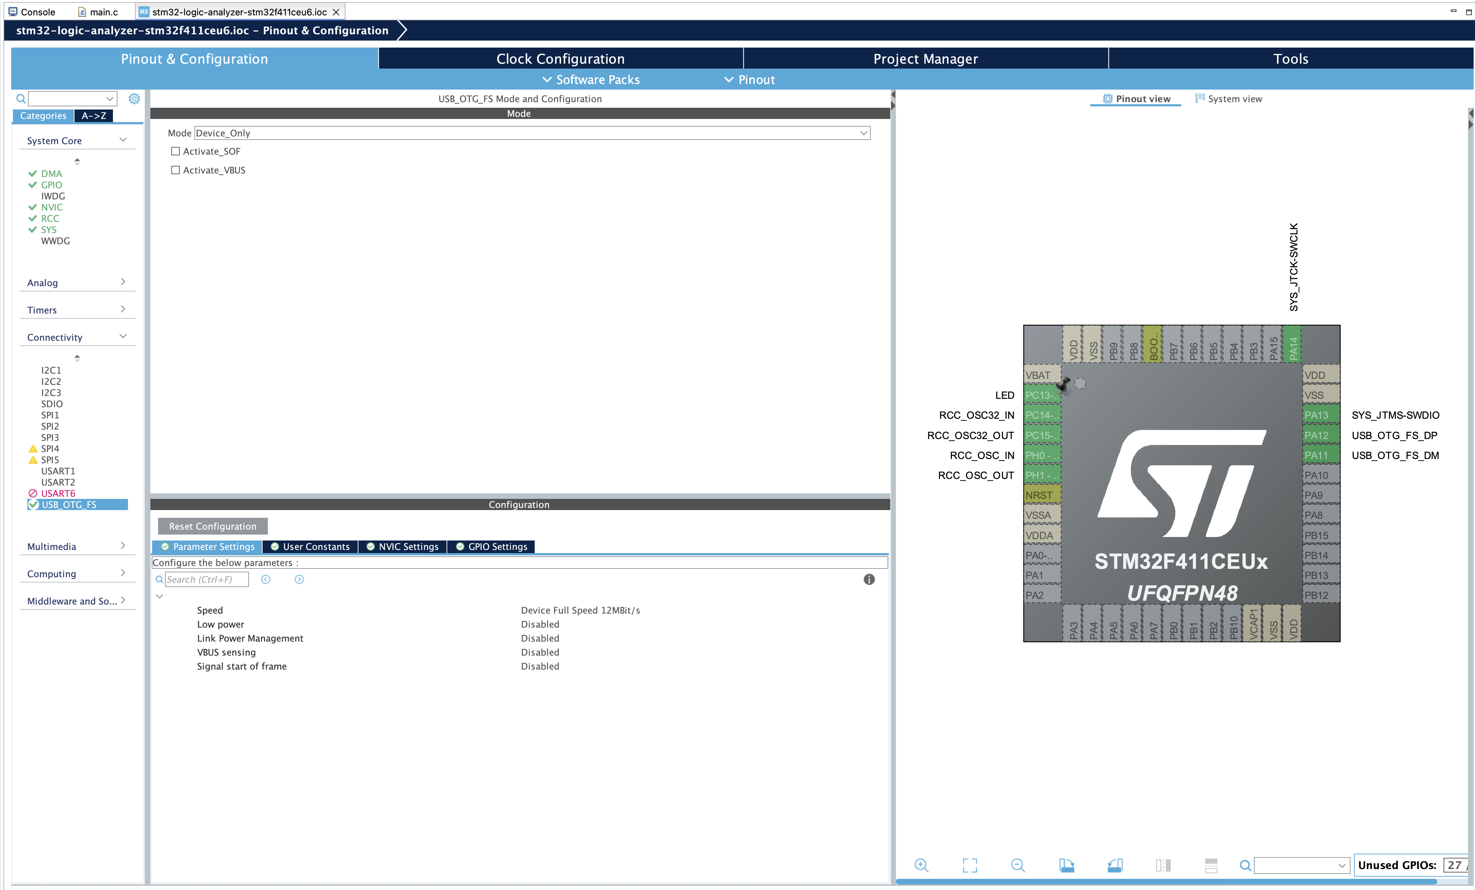1475x890 pixels.
Task: Click the NRST pin on chip
Action: (1042, 495)
